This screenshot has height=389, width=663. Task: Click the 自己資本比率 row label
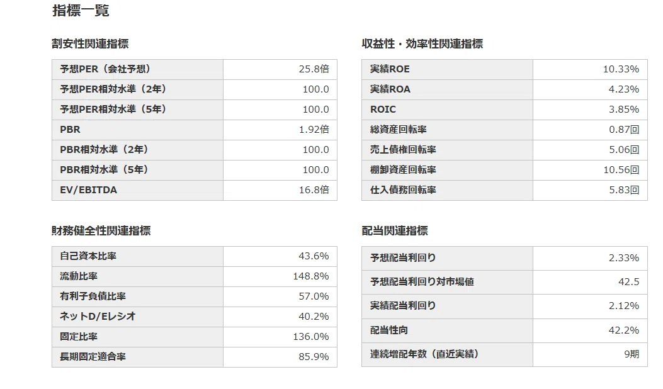pyautogui.click(x=88, y=256)
